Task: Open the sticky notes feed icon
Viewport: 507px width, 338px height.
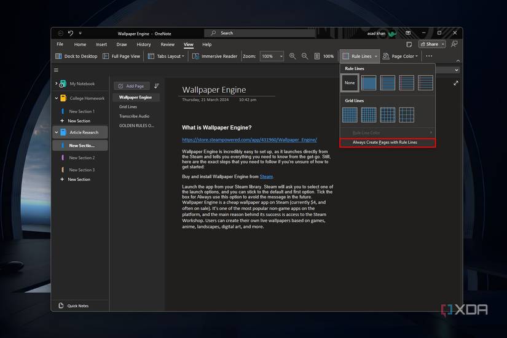Action: tap(409, 44)
